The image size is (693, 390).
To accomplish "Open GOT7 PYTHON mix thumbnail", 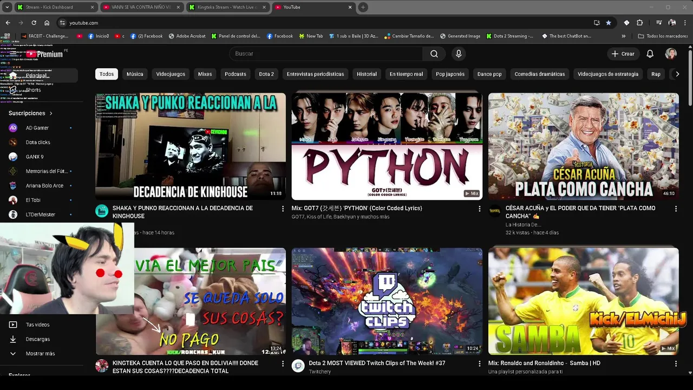I will 387,146.
